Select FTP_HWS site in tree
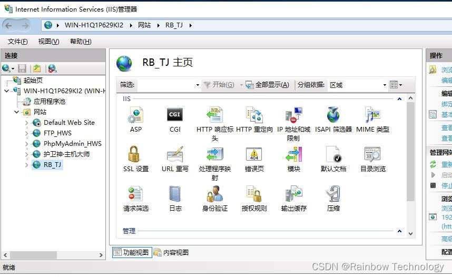The image size is (452, 277). (x=57, y=133)
